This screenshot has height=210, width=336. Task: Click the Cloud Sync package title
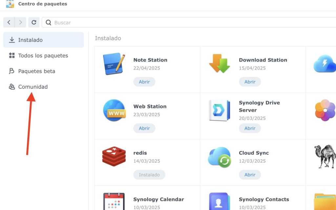(254, 153)
